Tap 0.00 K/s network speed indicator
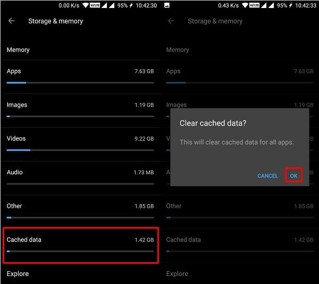 coord(69,5)
